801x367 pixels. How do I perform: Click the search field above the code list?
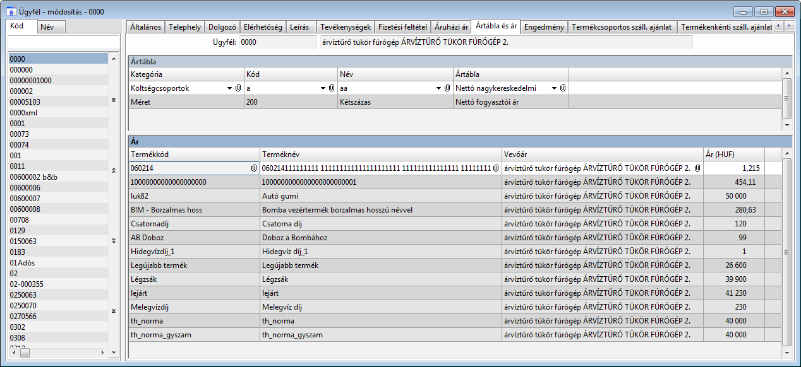coord(63,41)
